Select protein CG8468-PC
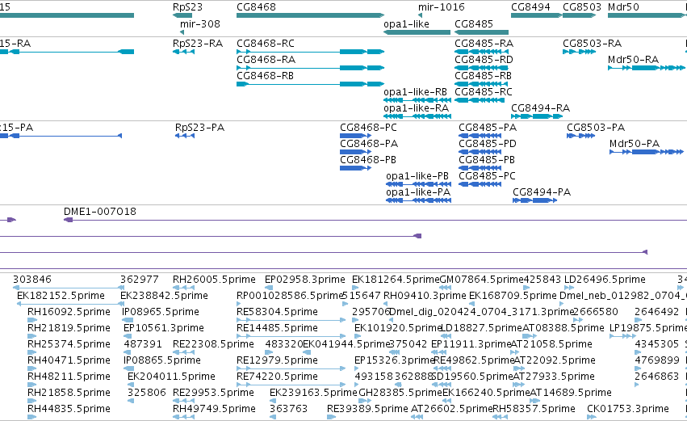Screen dimensions: 687x421 click(x=368, y=128)
